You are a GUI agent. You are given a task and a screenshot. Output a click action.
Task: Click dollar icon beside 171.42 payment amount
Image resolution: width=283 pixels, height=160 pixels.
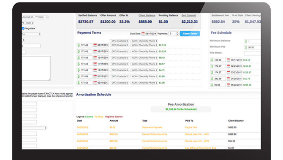[x=79, y=82]
